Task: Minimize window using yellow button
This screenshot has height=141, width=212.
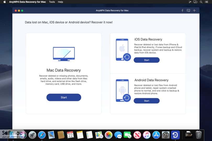Action: (19, 10)
